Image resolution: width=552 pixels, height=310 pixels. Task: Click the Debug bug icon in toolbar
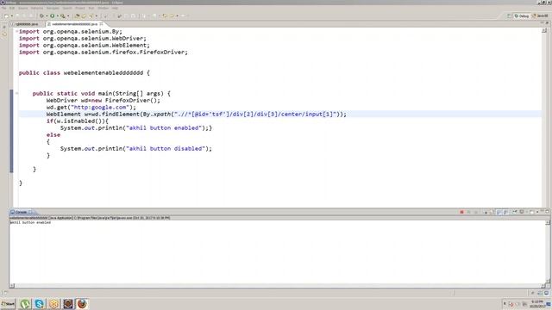tap(41, 15)
